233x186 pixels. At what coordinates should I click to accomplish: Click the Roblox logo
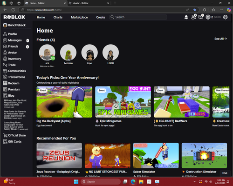[14, 17]
